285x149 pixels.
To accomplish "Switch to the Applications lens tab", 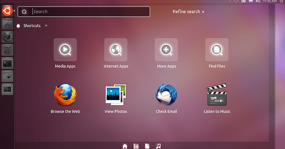I will pyautogui.click(x=136, y=146).
